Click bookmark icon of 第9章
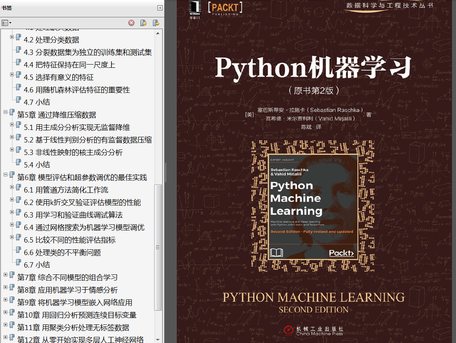This screenshot has height=343, width=456. pyautogui.click(x=12, y=300)
